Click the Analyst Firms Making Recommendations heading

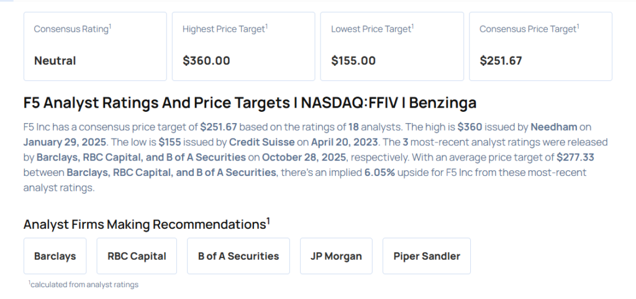tap(146, 224)
